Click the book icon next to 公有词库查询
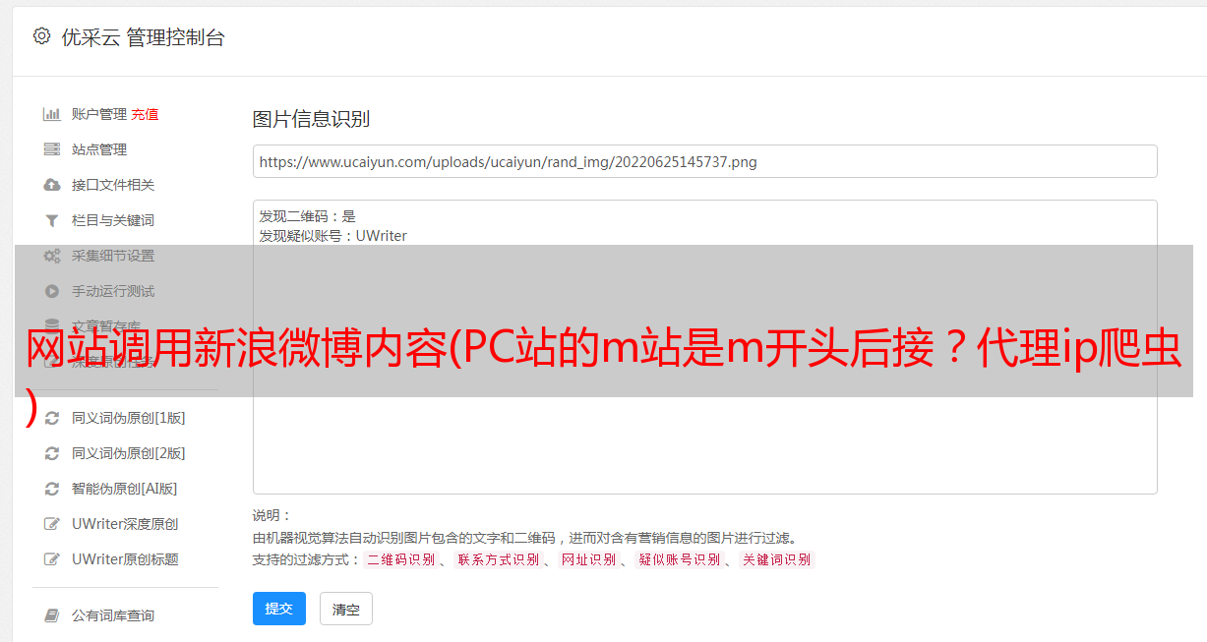The height and width of the screenshot is (642, 1207). point(52,615)
